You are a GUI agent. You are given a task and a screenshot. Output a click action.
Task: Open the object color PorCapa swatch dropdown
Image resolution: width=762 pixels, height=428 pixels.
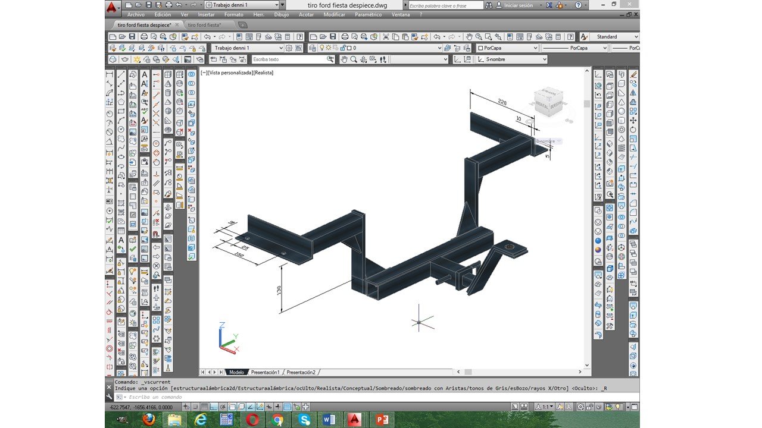coord(508,48)
